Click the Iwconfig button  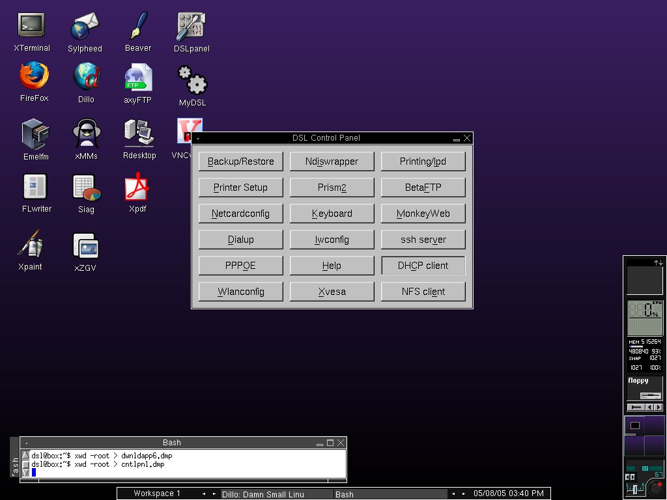click(332, 240)
